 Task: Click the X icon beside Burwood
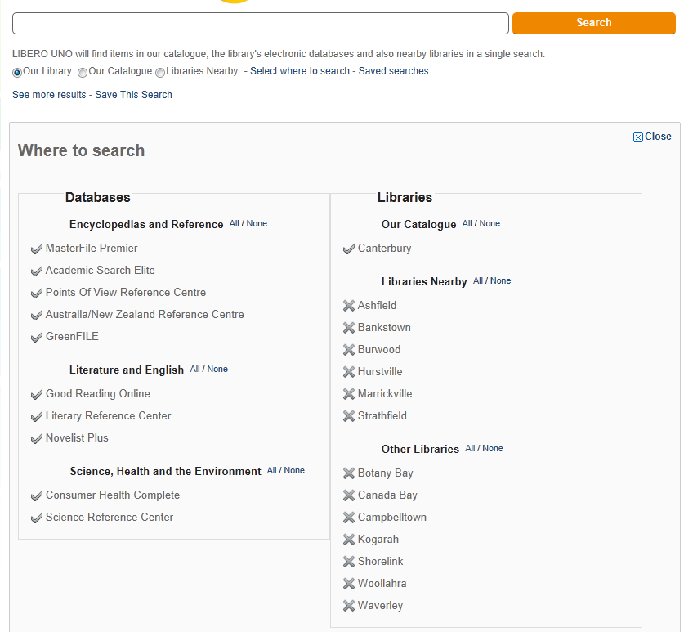349,350
